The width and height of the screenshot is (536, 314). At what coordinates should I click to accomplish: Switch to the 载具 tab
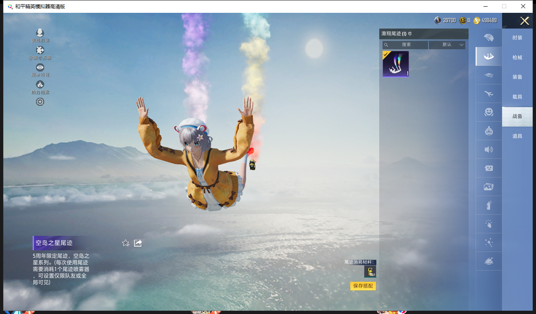click(517, 97)
